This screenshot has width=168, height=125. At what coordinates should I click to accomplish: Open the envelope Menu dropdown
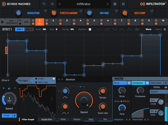(x=161, y=29)
